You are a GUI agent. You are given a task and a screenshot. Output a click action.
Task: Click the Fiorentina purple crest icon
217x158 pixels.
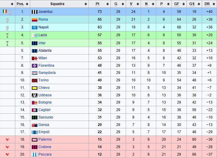tap(34, 66)
